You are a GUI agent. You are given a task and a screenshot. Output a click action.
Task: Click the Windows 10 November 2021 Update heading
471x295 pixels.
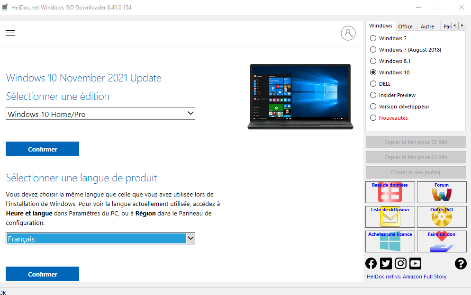tap(84, 78)
